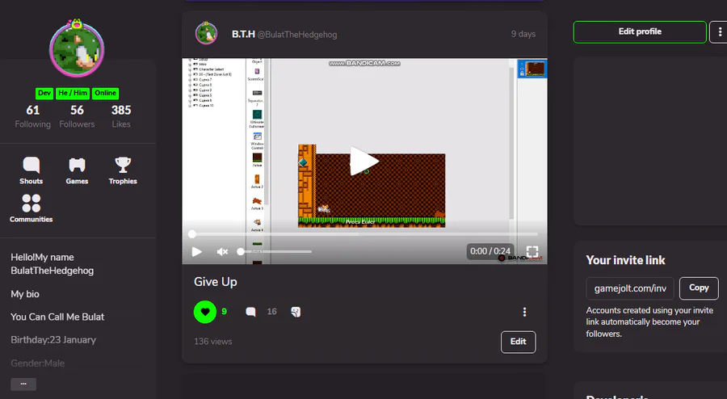This screenshot has width=727, height=399.
Task: Open the @BulatTheHedgehog handle link
Action: [x=297, y=35]
